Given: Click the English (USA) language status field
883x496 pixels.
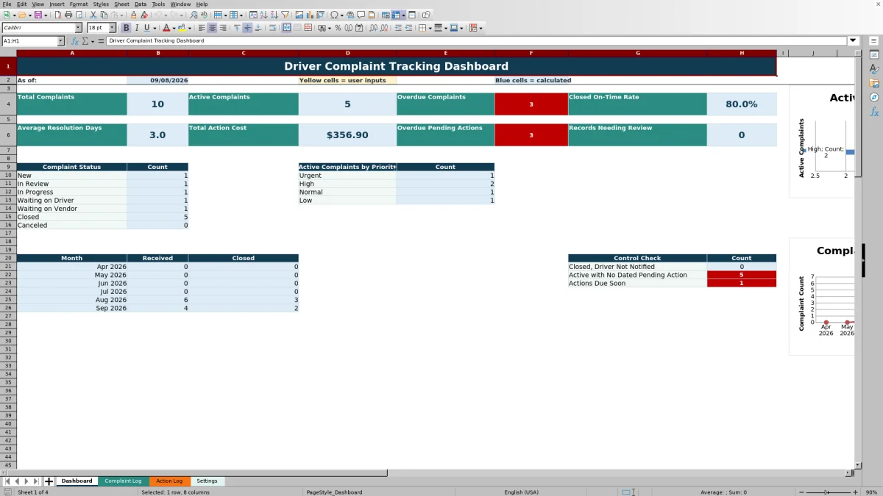Looking at the screenshot, I should (521, 492).
